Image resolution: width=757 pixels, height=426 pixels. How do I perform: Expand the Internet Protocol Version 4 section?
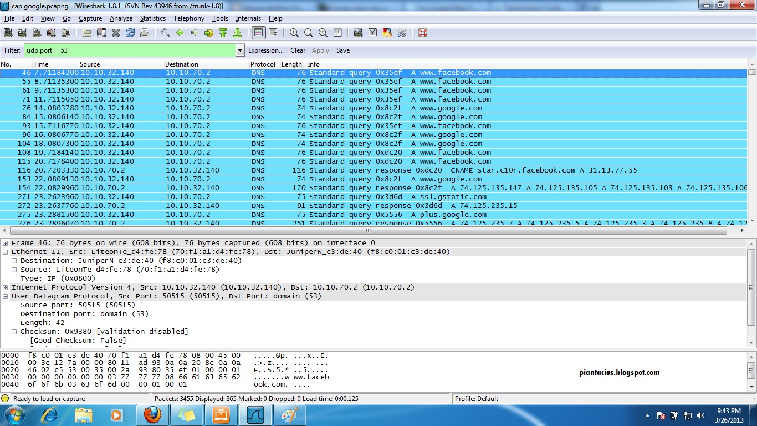[x=6, y=287]
